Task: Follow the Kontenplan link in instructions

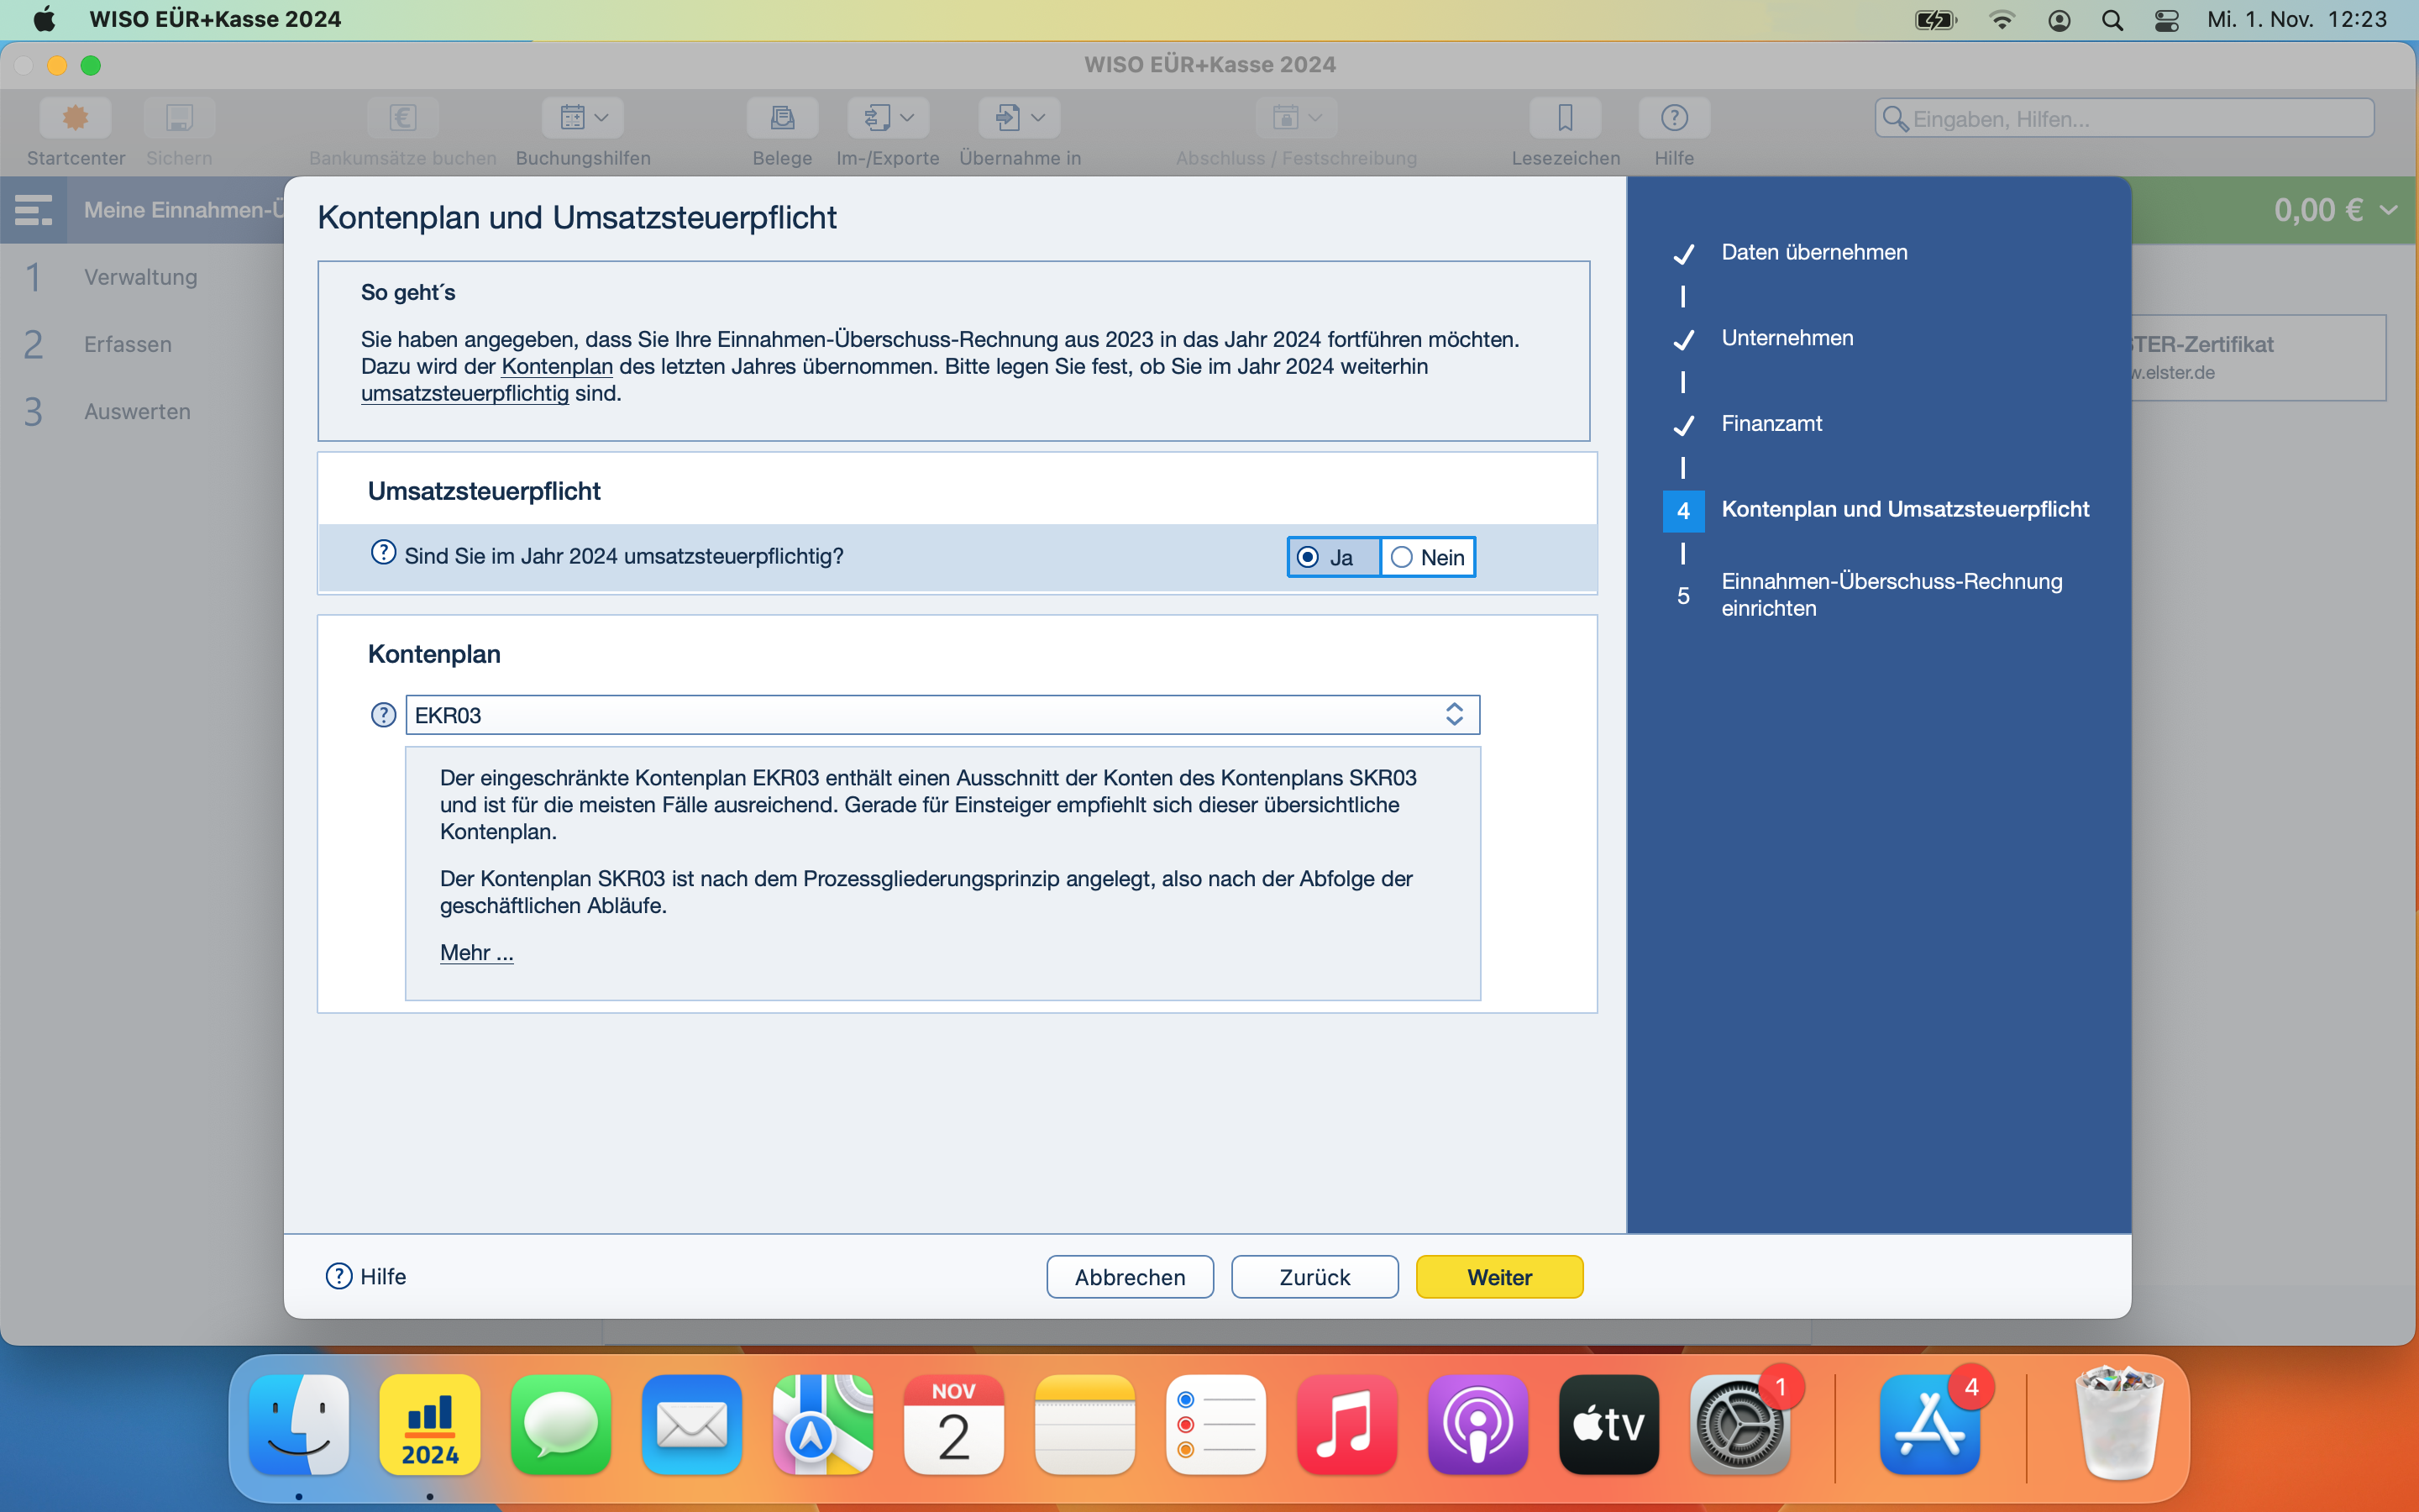Action: click(x=557, y=366)
